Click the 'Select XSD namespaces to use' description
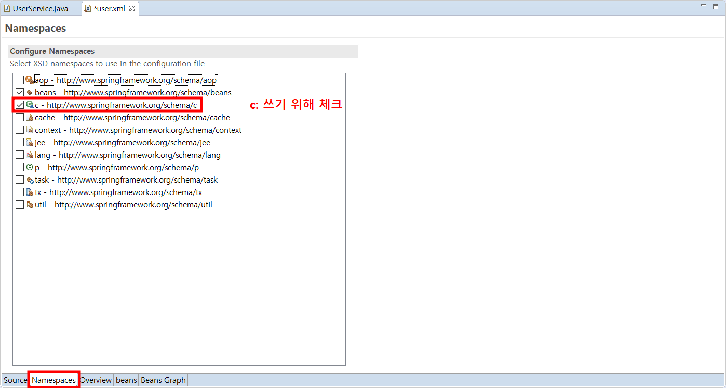This screenshot has width=726, height=388. pyautogui.click(x=107, y=64)
